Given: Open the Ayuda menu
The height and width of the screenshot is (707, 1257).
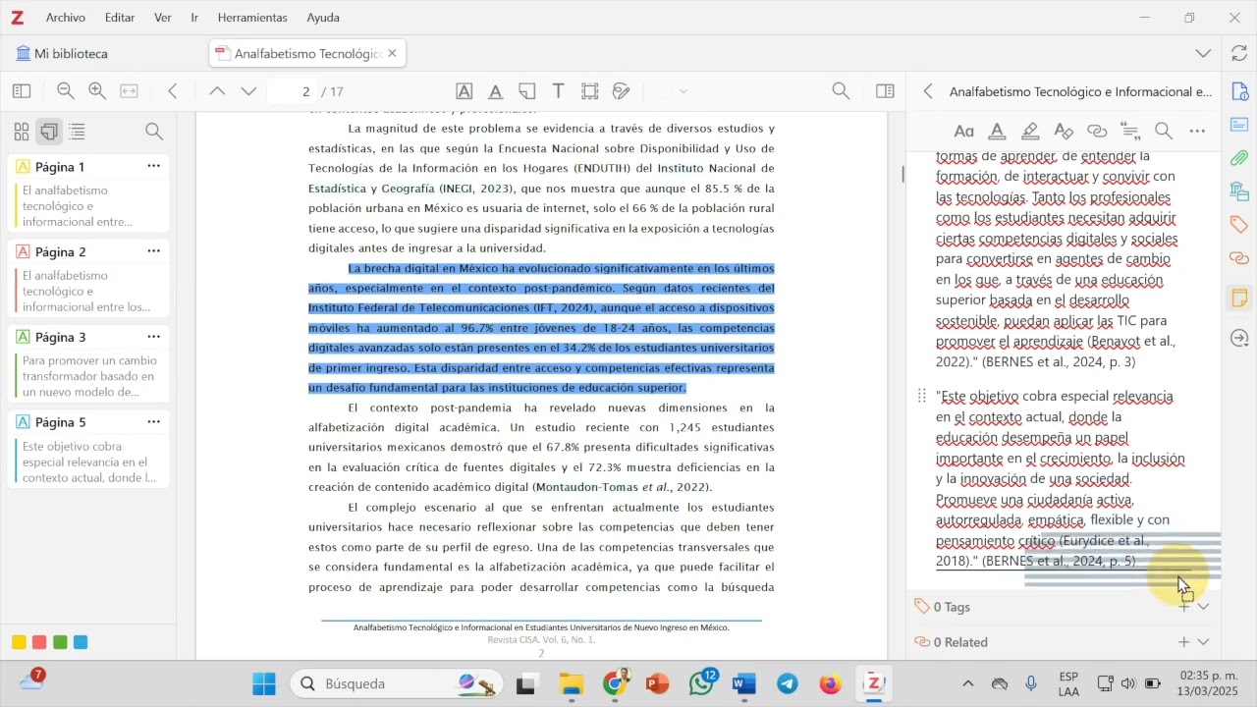Looking at the screenshot, I should pyautogui.click(x=323, y=18).
